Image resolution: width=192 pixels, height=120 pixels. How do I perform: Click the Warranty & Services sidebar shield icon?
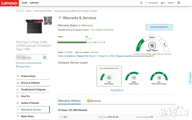point(18,109)
